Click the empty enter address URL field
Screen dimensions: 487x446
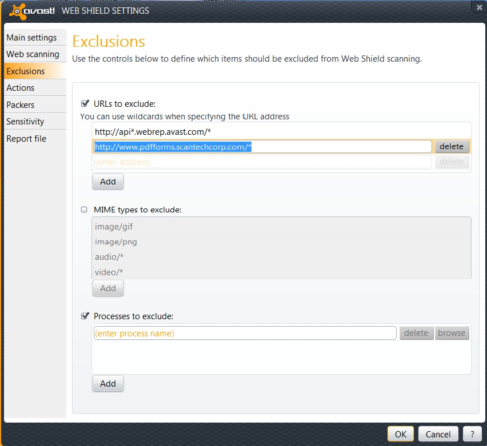262,162
